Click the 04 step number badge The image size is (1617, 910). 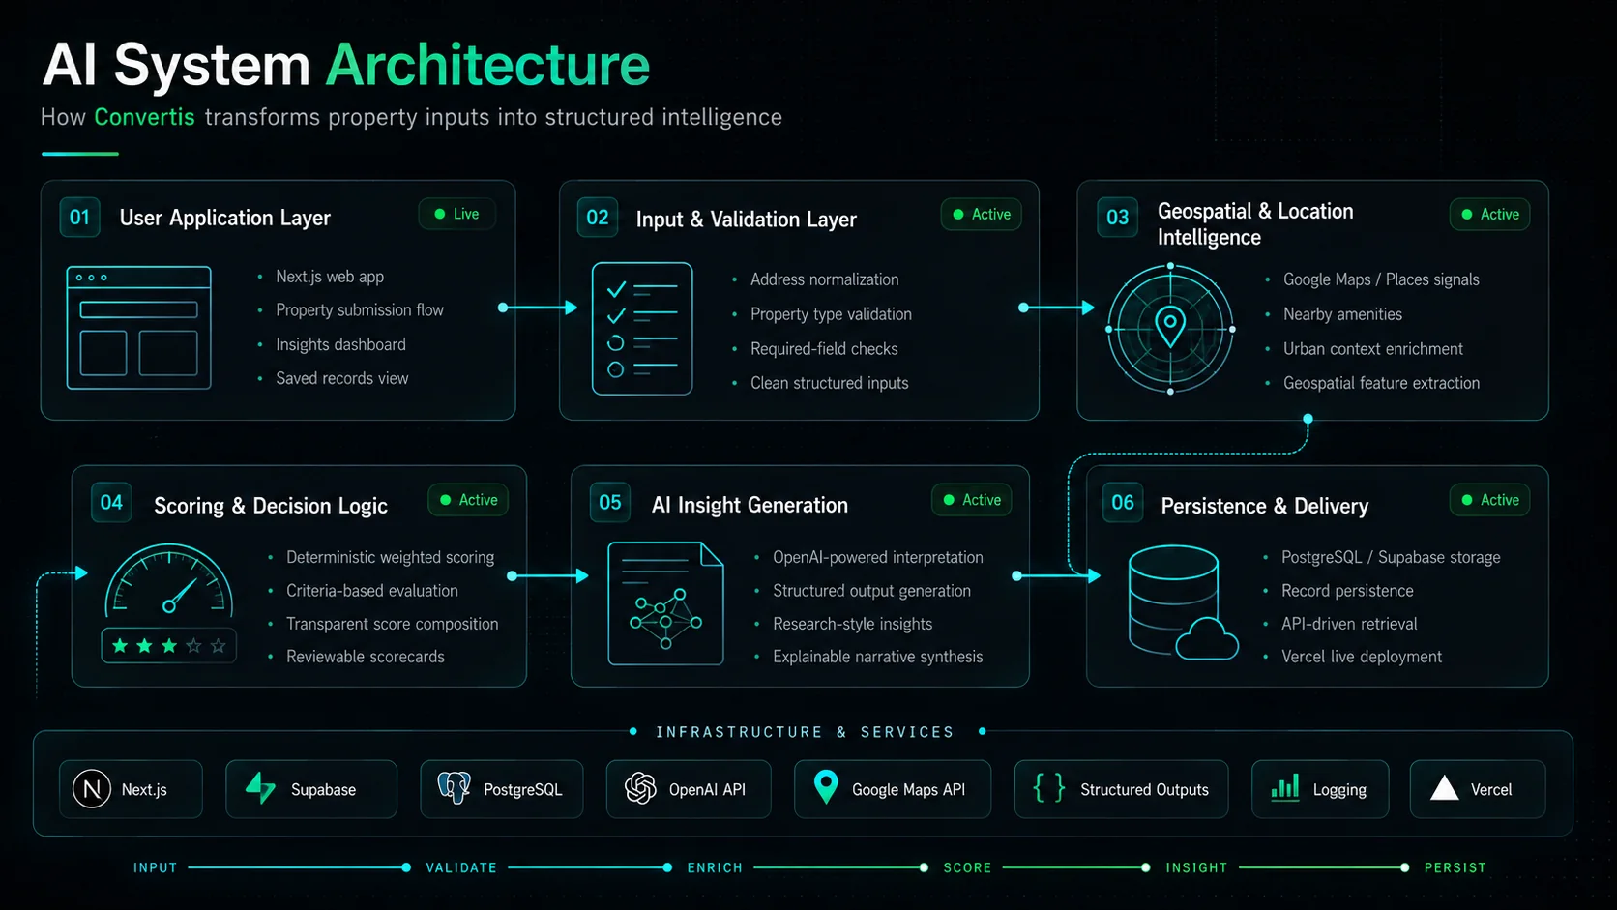pos(111,502)
